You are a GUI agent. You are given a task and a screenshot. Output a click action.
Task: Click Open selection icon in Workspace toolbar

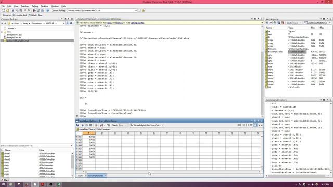pos(271,23)
